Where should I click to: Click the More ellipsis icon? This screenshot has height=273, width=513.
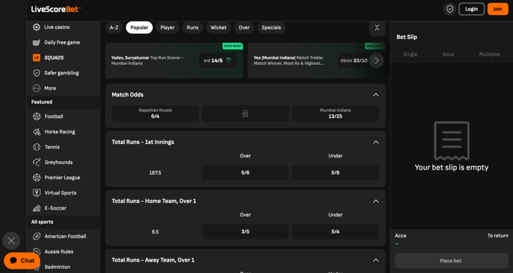coord(37,88)
